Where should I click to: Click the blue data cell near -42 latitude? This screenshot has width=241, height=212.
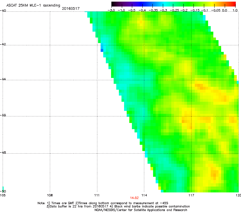pos(102,50)
